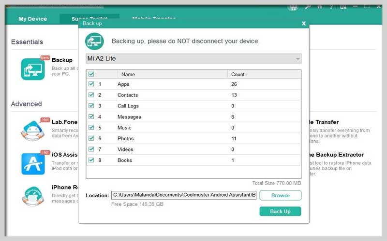The image size is (387, 241).
Task: Open the Mi A2 Lite device dropdown
Action: pyautogui.click(x=193, y=58)
